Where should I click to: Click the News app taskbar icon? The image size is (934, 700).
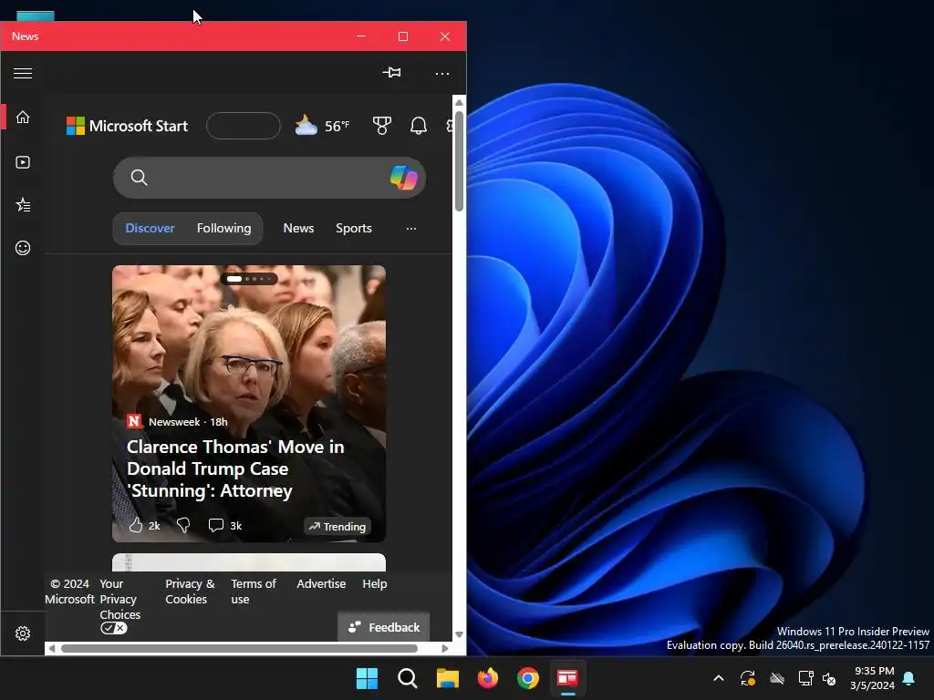tap(567, 678)
